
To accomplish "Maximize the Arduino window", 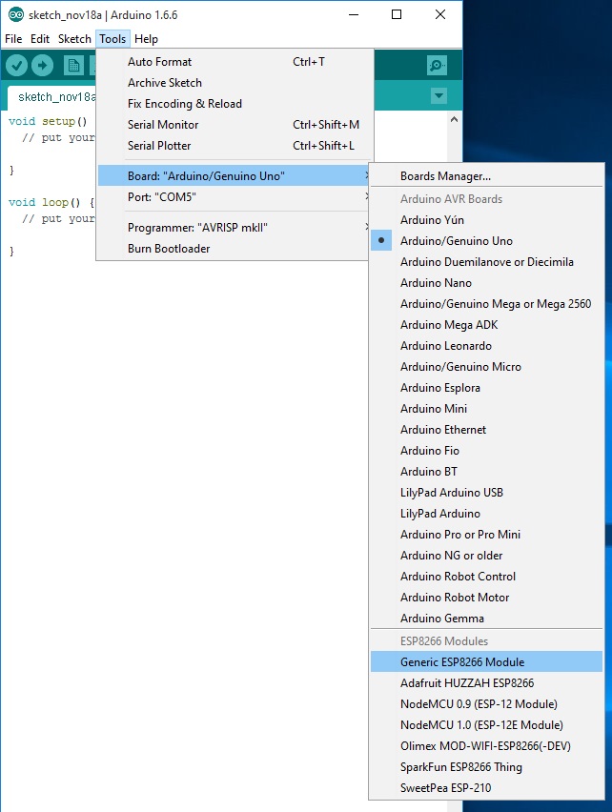I will [x=397, y=14].
